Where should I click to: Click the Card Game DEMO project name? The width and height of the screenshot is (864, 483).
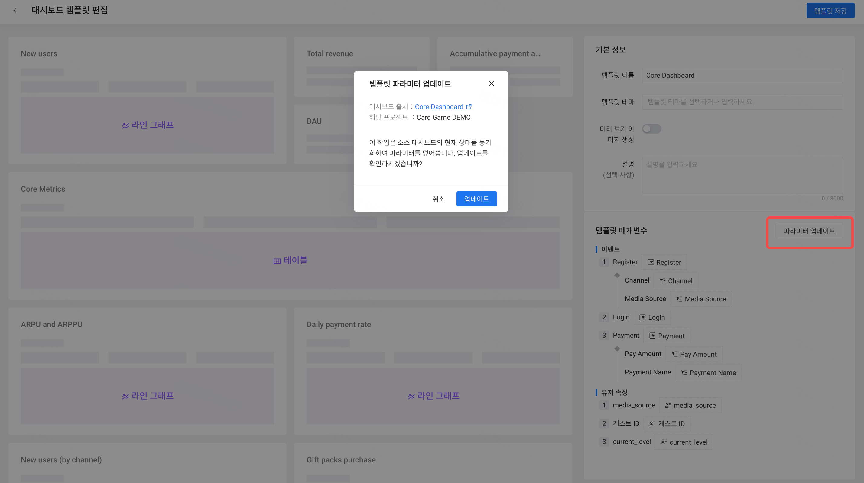coord(443,117)
